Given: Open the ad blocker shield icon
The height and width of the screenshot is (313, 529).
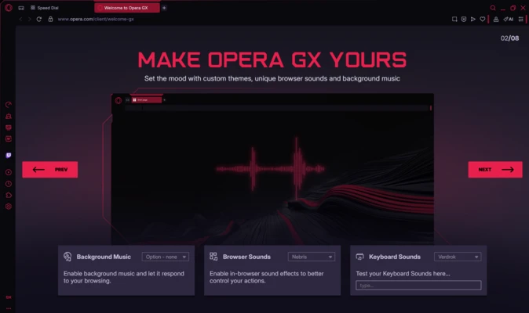Looking at the screenshot, I should [x=464, y=19].
